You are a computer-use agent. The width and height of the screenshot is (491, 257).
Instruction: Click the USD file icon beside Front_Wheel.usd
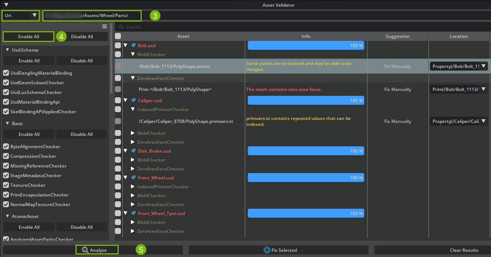(x=133, y=178)
